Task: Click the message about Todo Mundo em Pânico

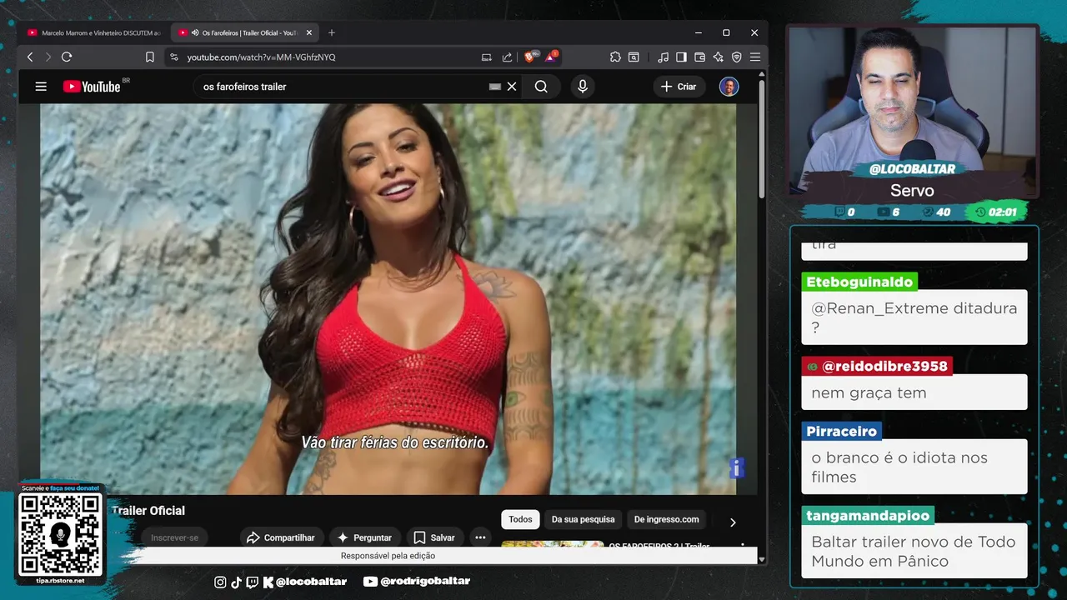Action: tap(914, 551)
